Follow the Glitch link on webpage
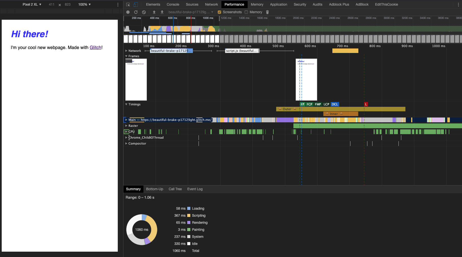The image size is (462, 257). (95, 47)
